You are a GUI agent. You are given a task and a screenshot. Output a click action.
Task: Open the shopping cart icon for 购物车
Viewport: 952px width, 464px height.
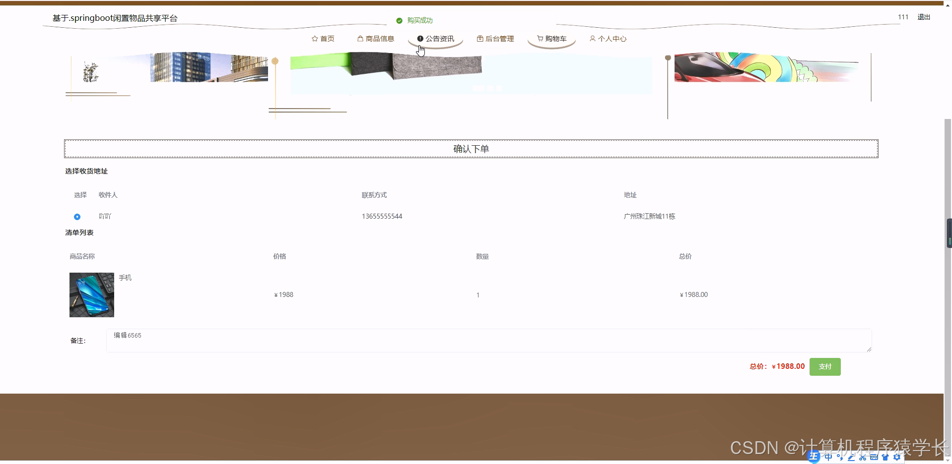pyautogui.click(x=540, y=38)
